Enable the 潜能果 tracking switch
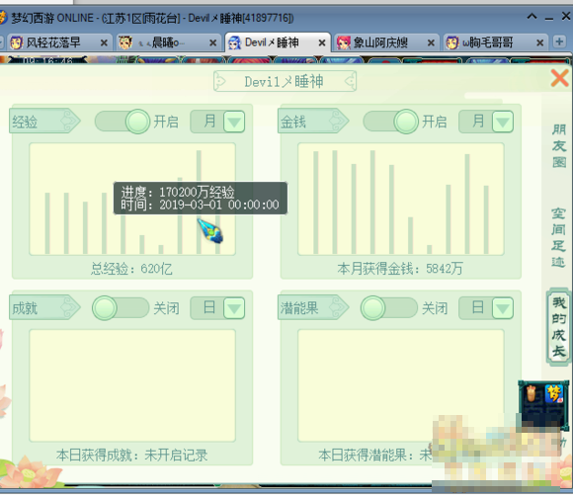Viewport: 573px width, 499px height. (389, 308)
